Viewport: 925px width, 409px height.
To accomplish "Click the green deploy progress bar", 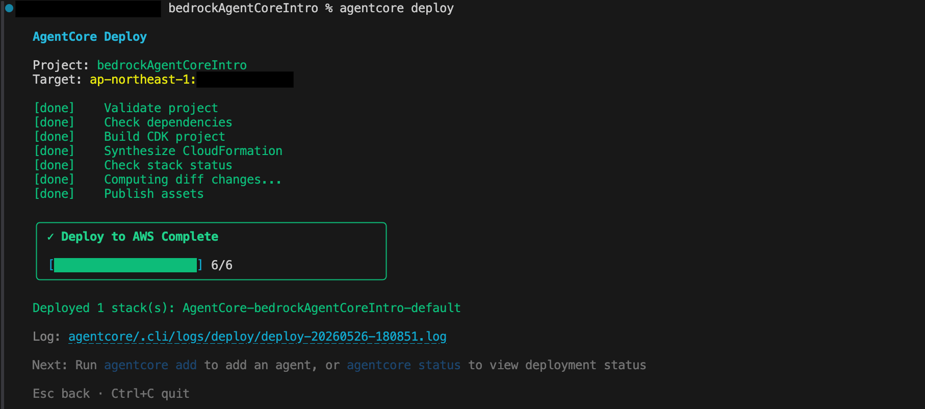I will pyautogui.click(x=125, y=265).
